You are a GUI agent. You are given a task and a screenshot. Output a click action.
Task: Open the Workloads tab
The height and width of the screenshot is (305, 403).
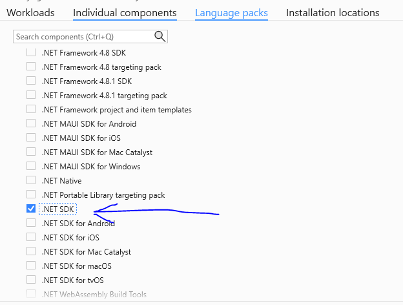point(30,12)
